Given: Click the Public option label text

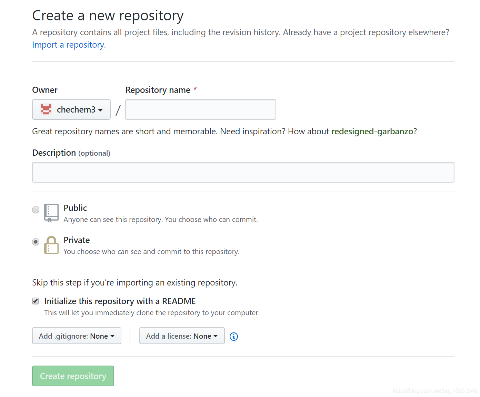Looking at the screenshot, I should pos(75,208).
